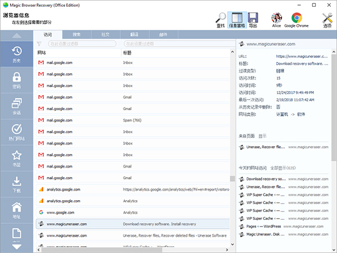Click the website filter input field
Viewport: 337px width, 253px height.
82,44
